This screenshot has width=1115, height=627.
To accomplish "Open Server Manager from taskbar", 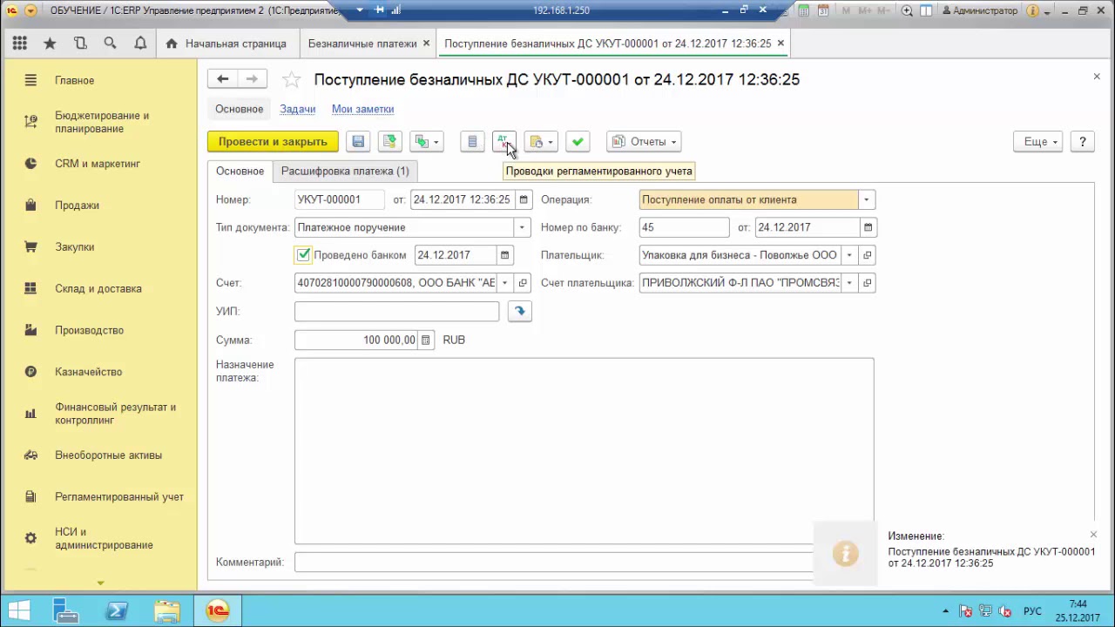I will [x=67, y=610].
